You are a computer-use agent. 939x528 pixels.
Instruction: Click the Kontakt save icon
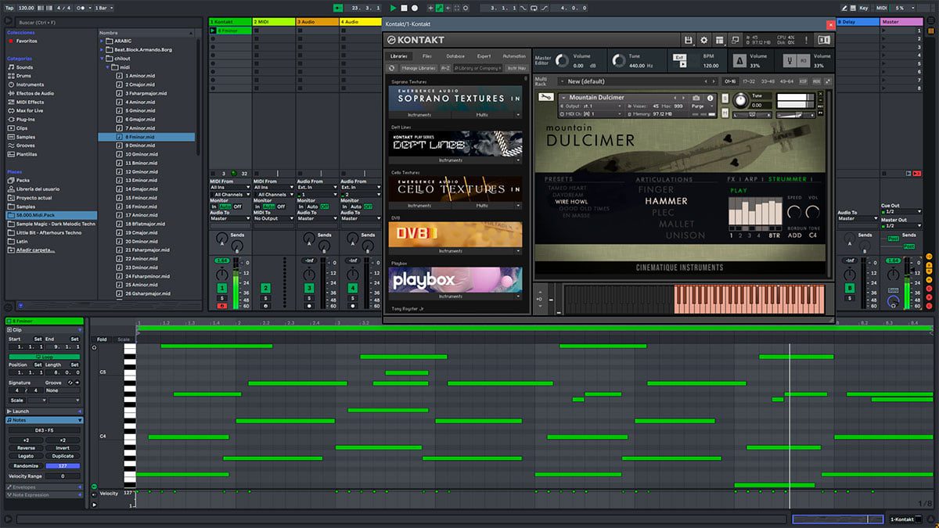coord(688,40)
